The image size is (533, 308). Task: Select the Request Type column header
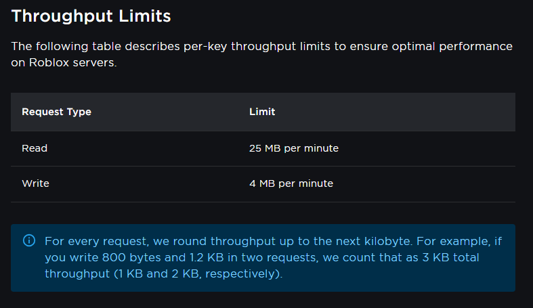(56, 112)
